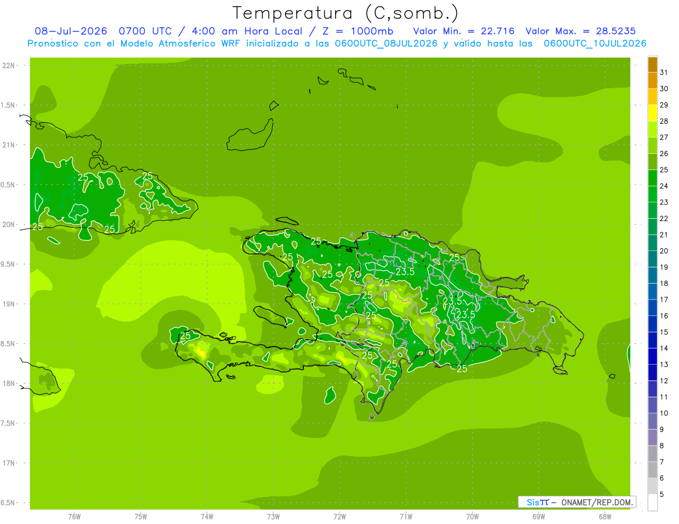Viewport: 679px width, 524px height.
Task: Click the colorbar label '23'
Action: 664,202
